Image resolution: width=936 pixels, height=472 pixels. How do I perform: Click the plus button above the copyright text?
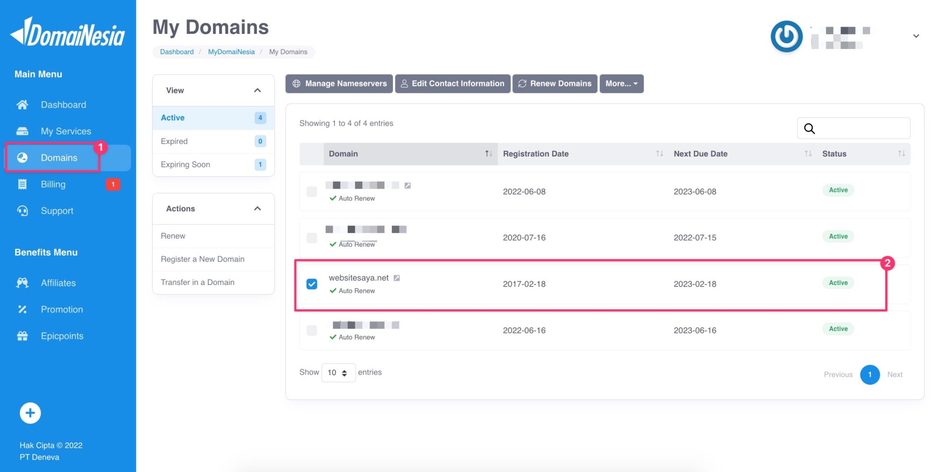click(x=29, y=413)
